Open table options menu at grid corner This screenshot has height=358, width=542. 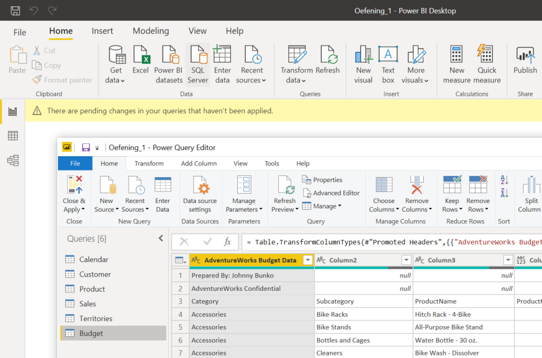180,260
